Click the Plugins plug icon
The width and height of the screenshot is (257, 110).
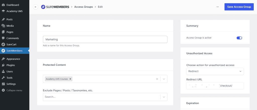pos(3,65)
